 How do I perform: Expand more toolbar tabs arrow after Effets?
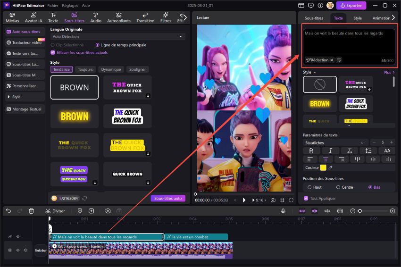point(185,17)
